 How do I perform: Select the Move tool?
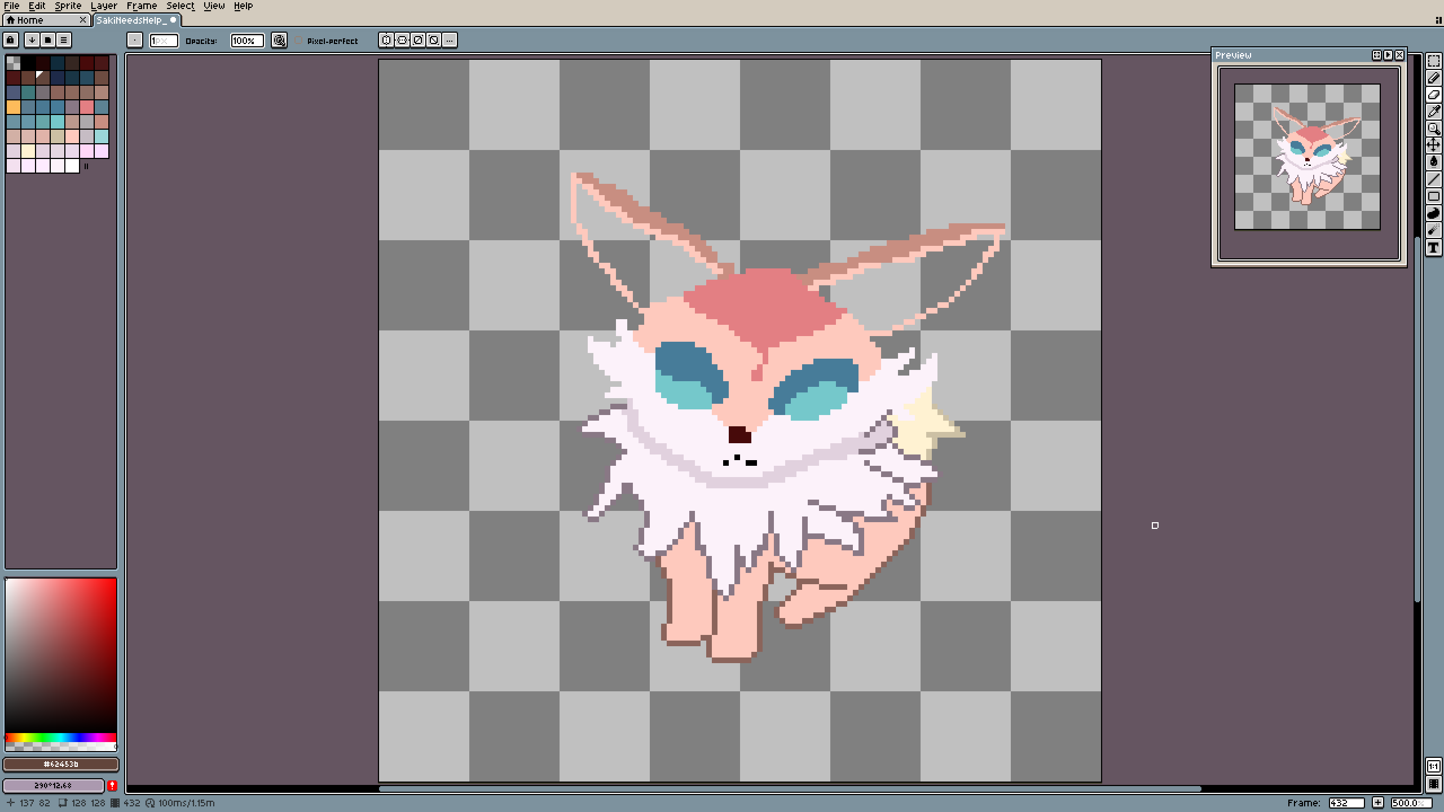[x=1433, y=145]
